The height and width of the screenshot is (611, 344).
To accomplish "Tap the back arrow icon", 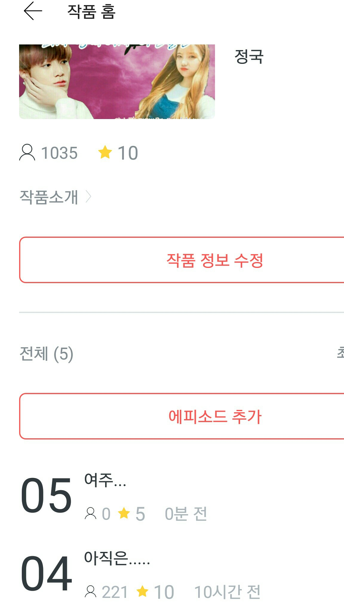I will pos(33,11).
